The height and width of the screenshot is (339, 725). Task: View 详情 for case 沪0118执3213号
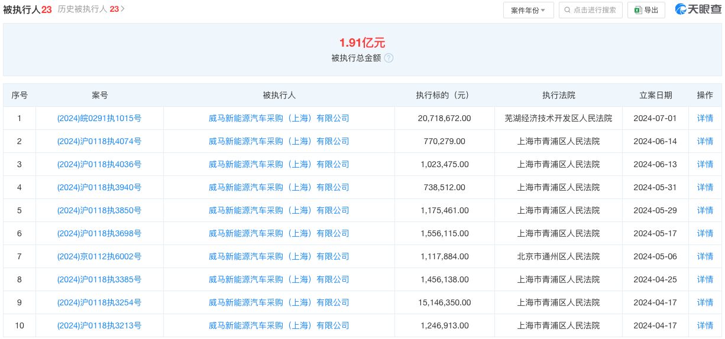tap(705, 325)
